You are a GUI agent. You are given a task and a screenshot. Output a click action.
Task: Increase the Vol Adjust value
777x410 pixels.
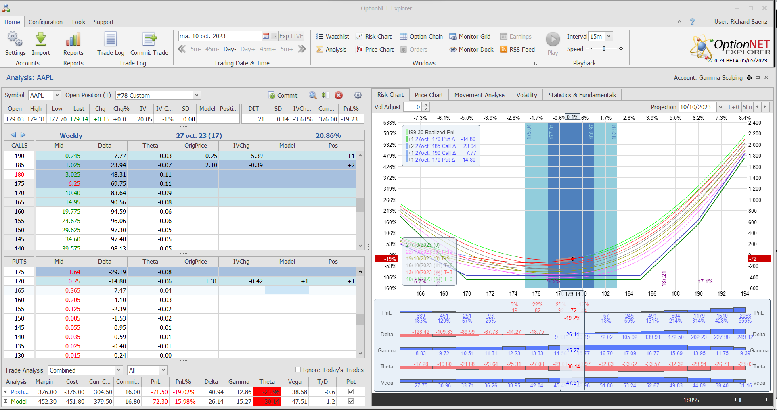click(x=425, y=105)
